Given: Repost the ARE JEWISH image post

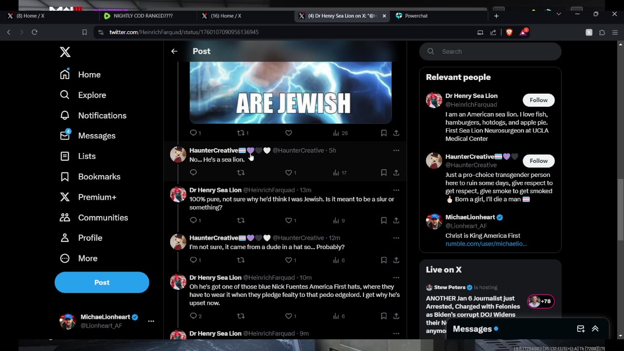Looking at the screenshot, I should 242,133.
